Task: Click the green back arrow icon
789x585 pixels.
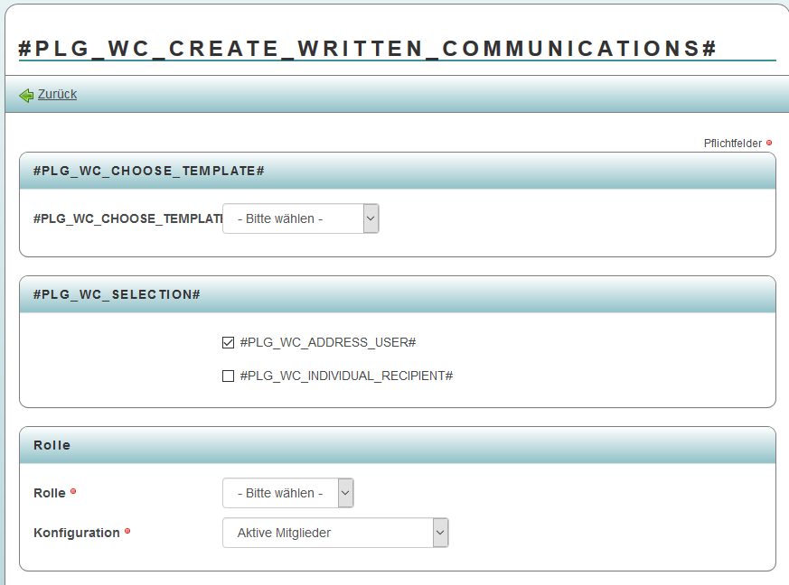Action: [25, 94]
